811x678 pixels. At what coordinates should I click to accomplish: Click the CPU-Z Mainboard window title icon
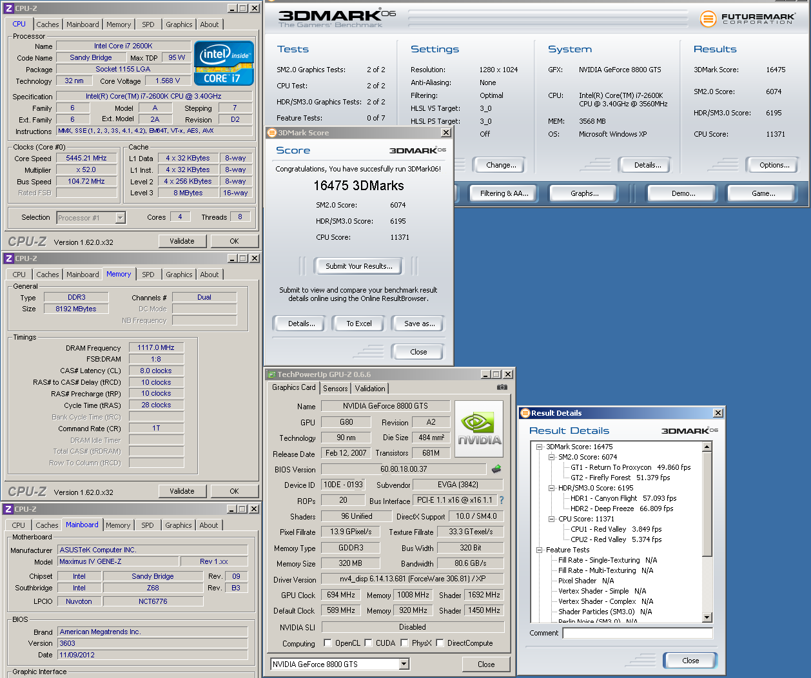(9, 509)
